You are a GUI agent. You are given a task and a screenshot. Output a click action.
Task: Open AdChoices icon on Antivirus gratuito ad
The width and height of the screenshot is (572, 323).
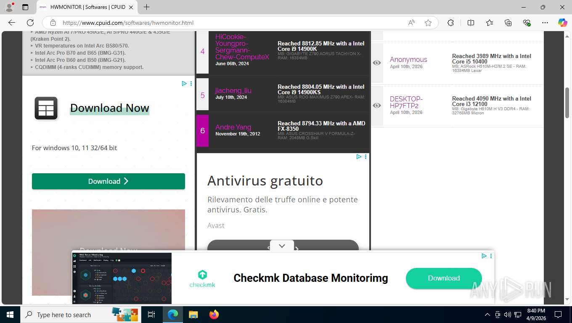coord(359,157)
